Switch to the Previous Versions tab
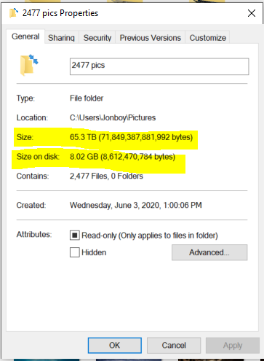The height and width of the screenshot is (361, 264). click(151, 38)
